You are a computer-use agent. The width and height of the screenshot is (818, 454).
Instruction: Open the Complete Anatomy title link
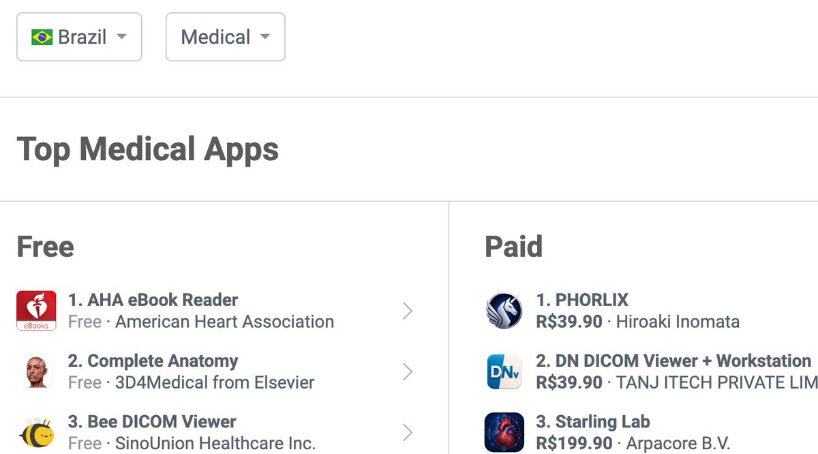(153, 361)
